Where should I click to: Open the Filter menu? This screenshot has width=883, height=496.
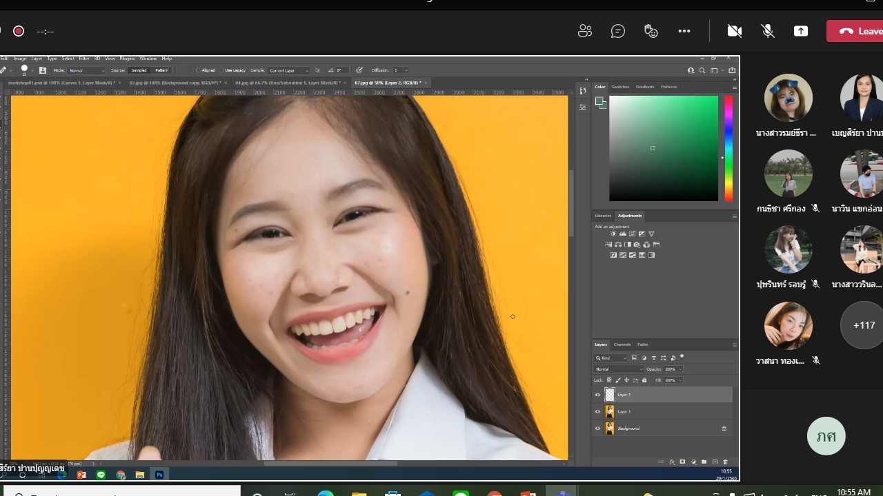pos(84,59)
